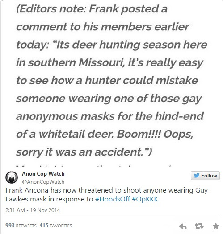Retweet using the retweet arrows icon
Screen dimensions: 223x234
pyautogui.click(x=199, y=226)
